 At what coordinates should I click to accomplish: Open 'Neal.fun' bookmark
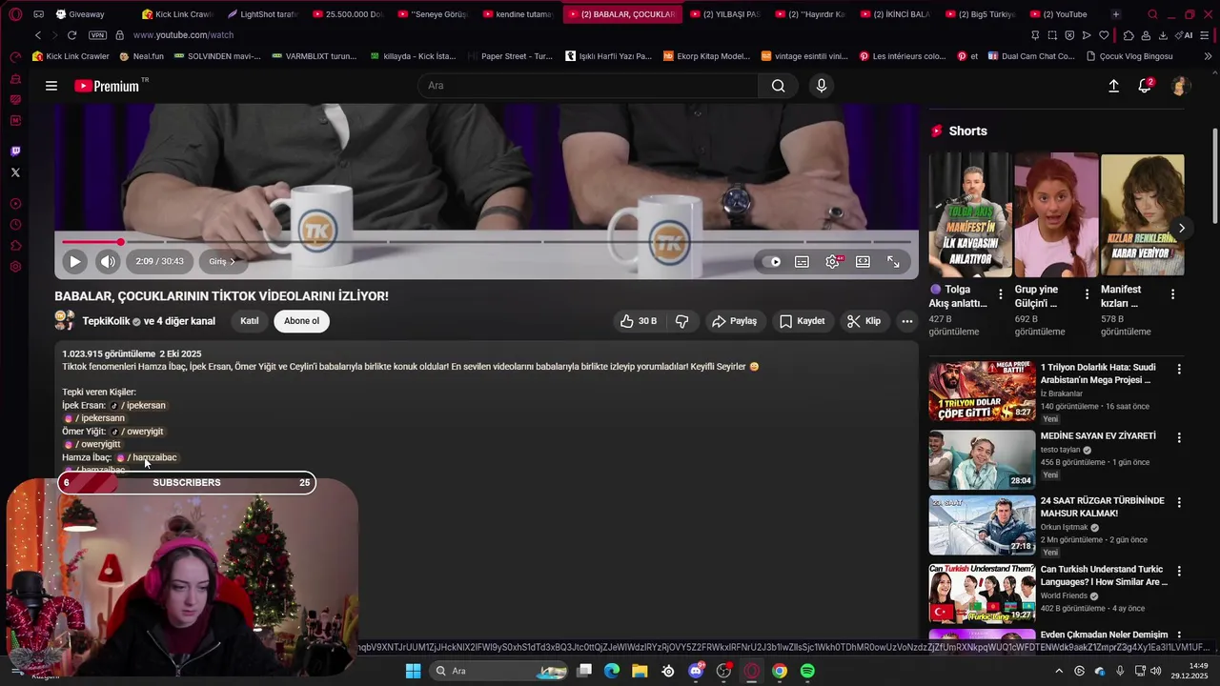(x=142, y=56)
